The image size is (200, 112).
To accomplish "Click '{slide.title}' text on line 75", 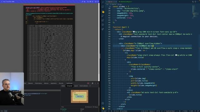I will (x=135, y=95).
